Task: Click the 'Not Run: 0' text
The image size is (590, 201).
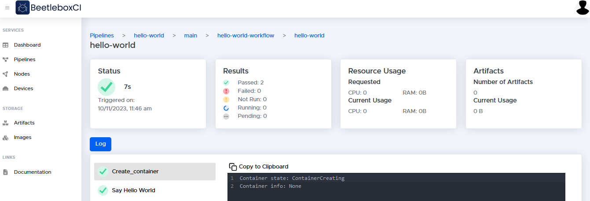Action: [x=252, y=99]
